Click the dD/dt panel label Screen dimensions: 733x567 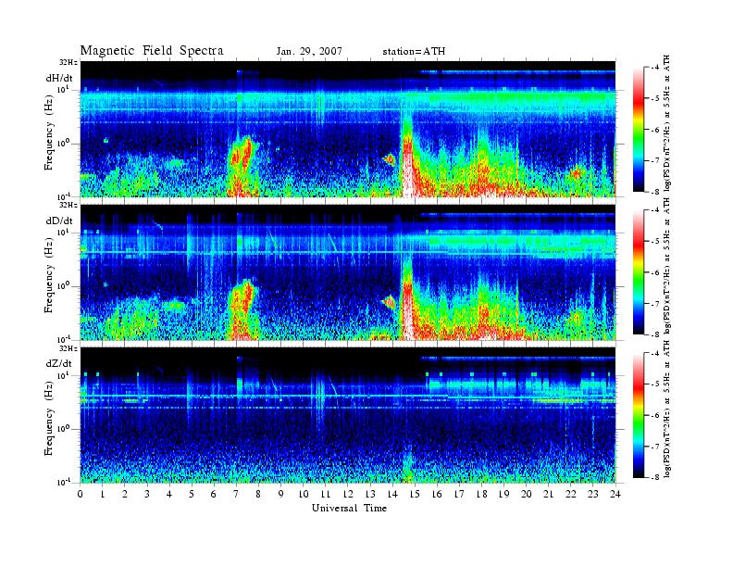tap(59, 220)
